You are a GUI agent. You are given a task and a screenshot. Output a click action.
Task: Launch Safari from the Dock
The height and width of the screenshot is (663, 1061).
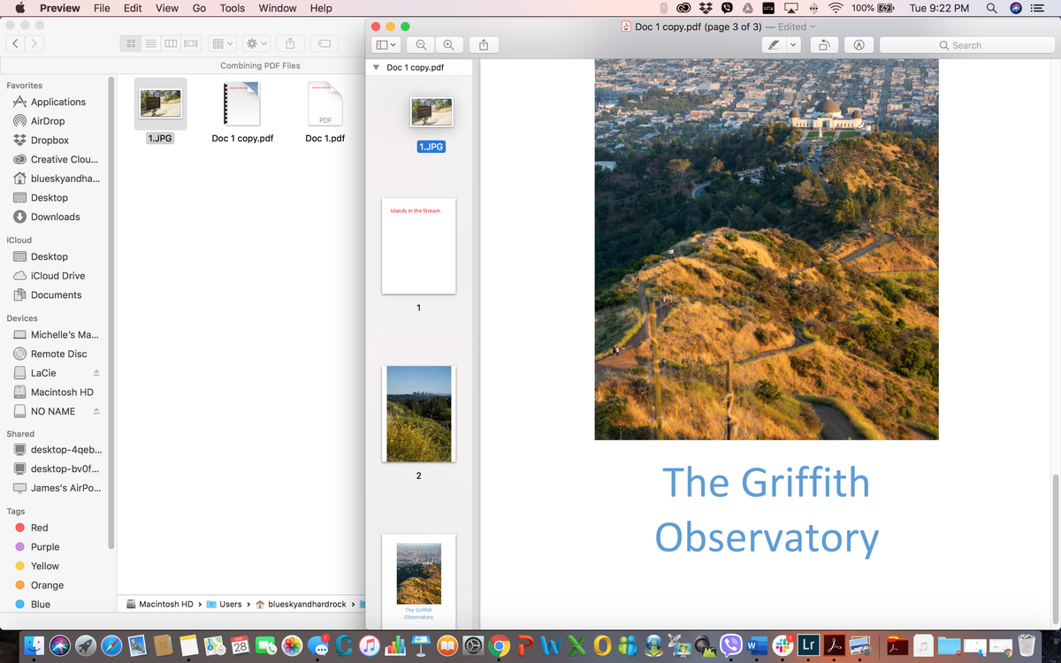(x=111, y=646)
